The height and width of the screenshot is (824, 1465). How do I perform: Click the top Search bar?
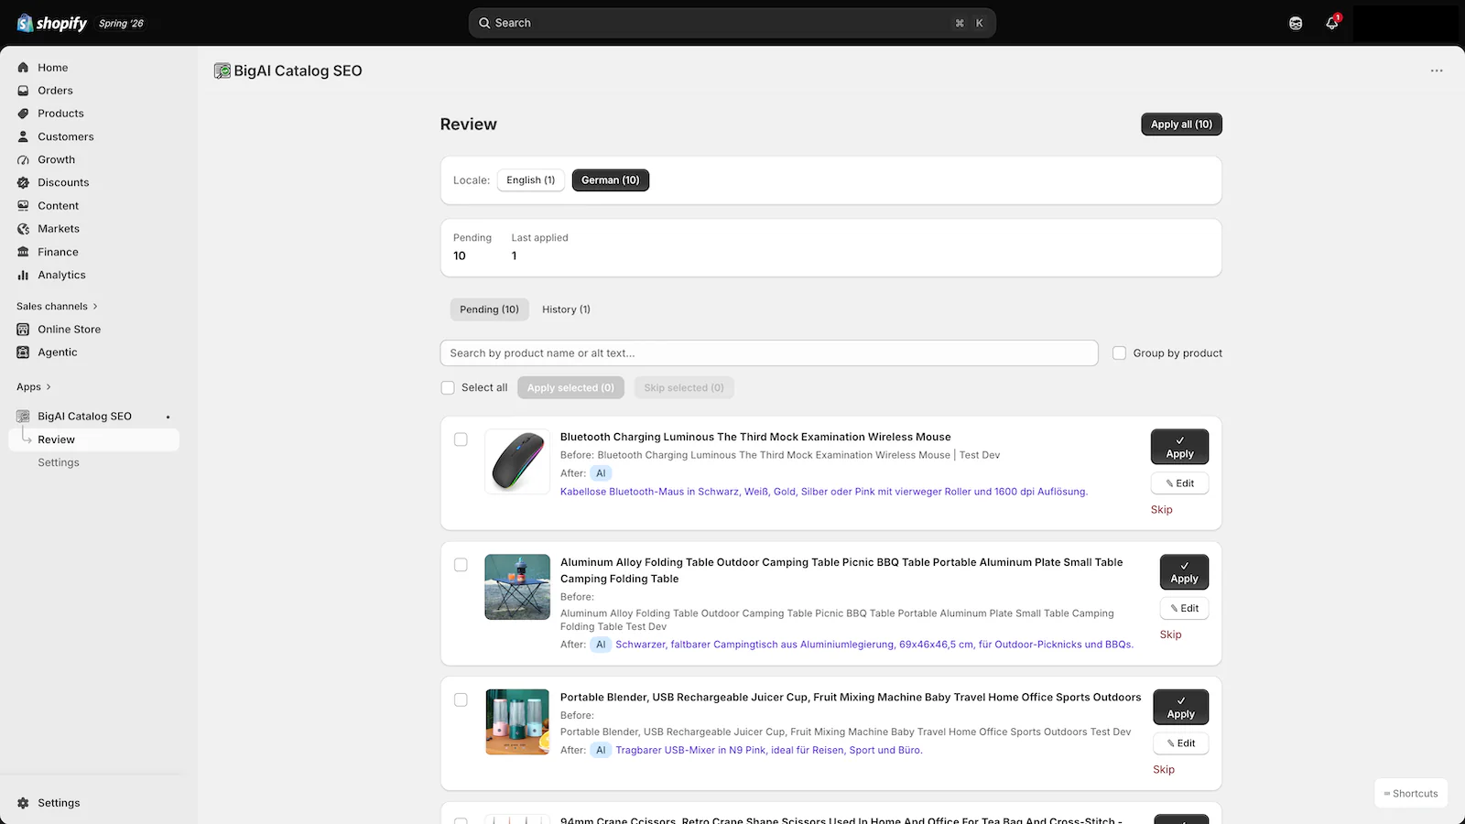pos(732,23)
